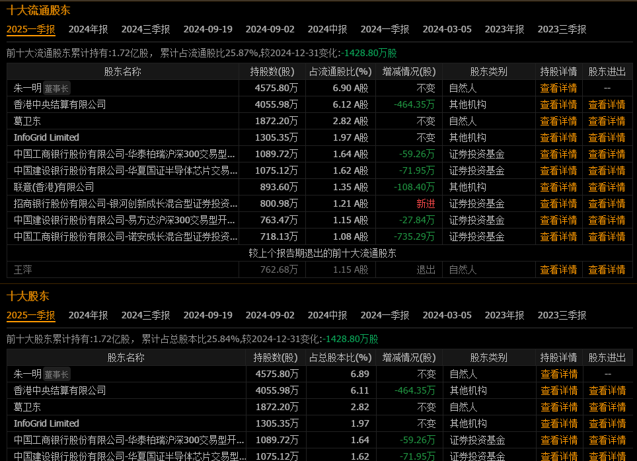The width and height of the screenshot is (637, 461).
Task: Click the 6.89 percentage in 十大股东 table
Action: pyautogui.click(x=359, y=374)
